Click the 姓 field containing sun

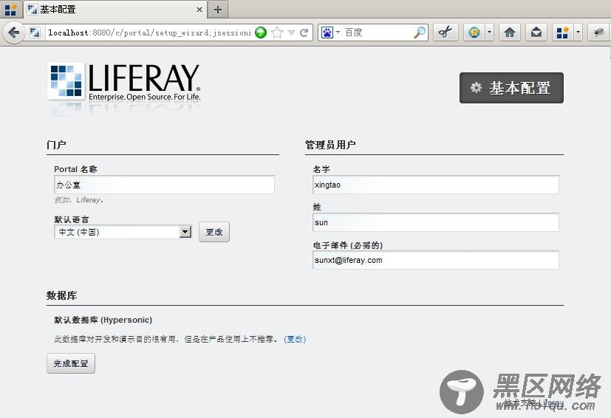point(436,222)
